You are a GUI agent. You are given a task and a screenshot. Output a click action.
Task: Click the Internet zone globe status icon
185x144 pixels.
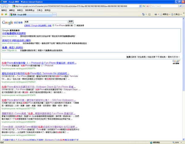point(151,142)
